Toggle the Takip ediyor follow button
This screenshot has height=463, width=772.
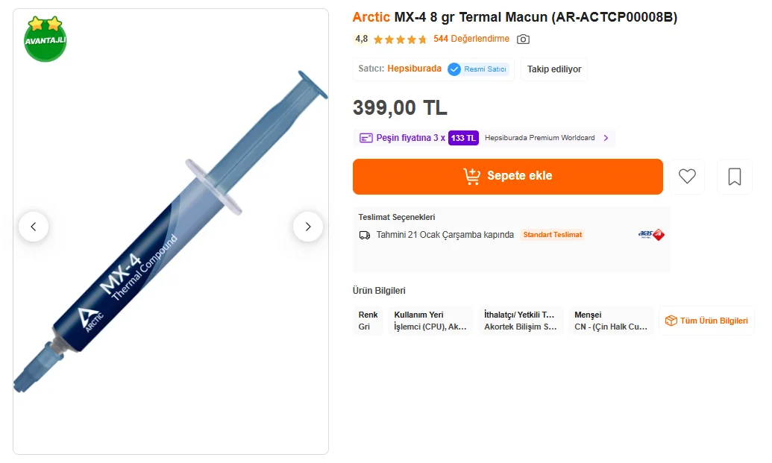pos(554,69)
